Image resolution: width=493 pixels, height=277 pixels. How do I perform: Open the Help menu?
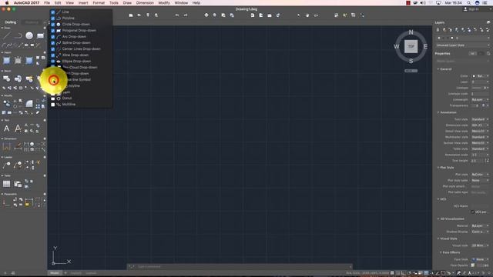(x=196, y=3)
